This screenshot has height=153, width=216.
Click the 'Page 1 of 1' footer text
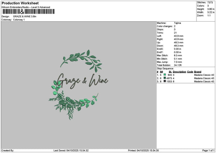pyautogui.click(x=208, y=150)
